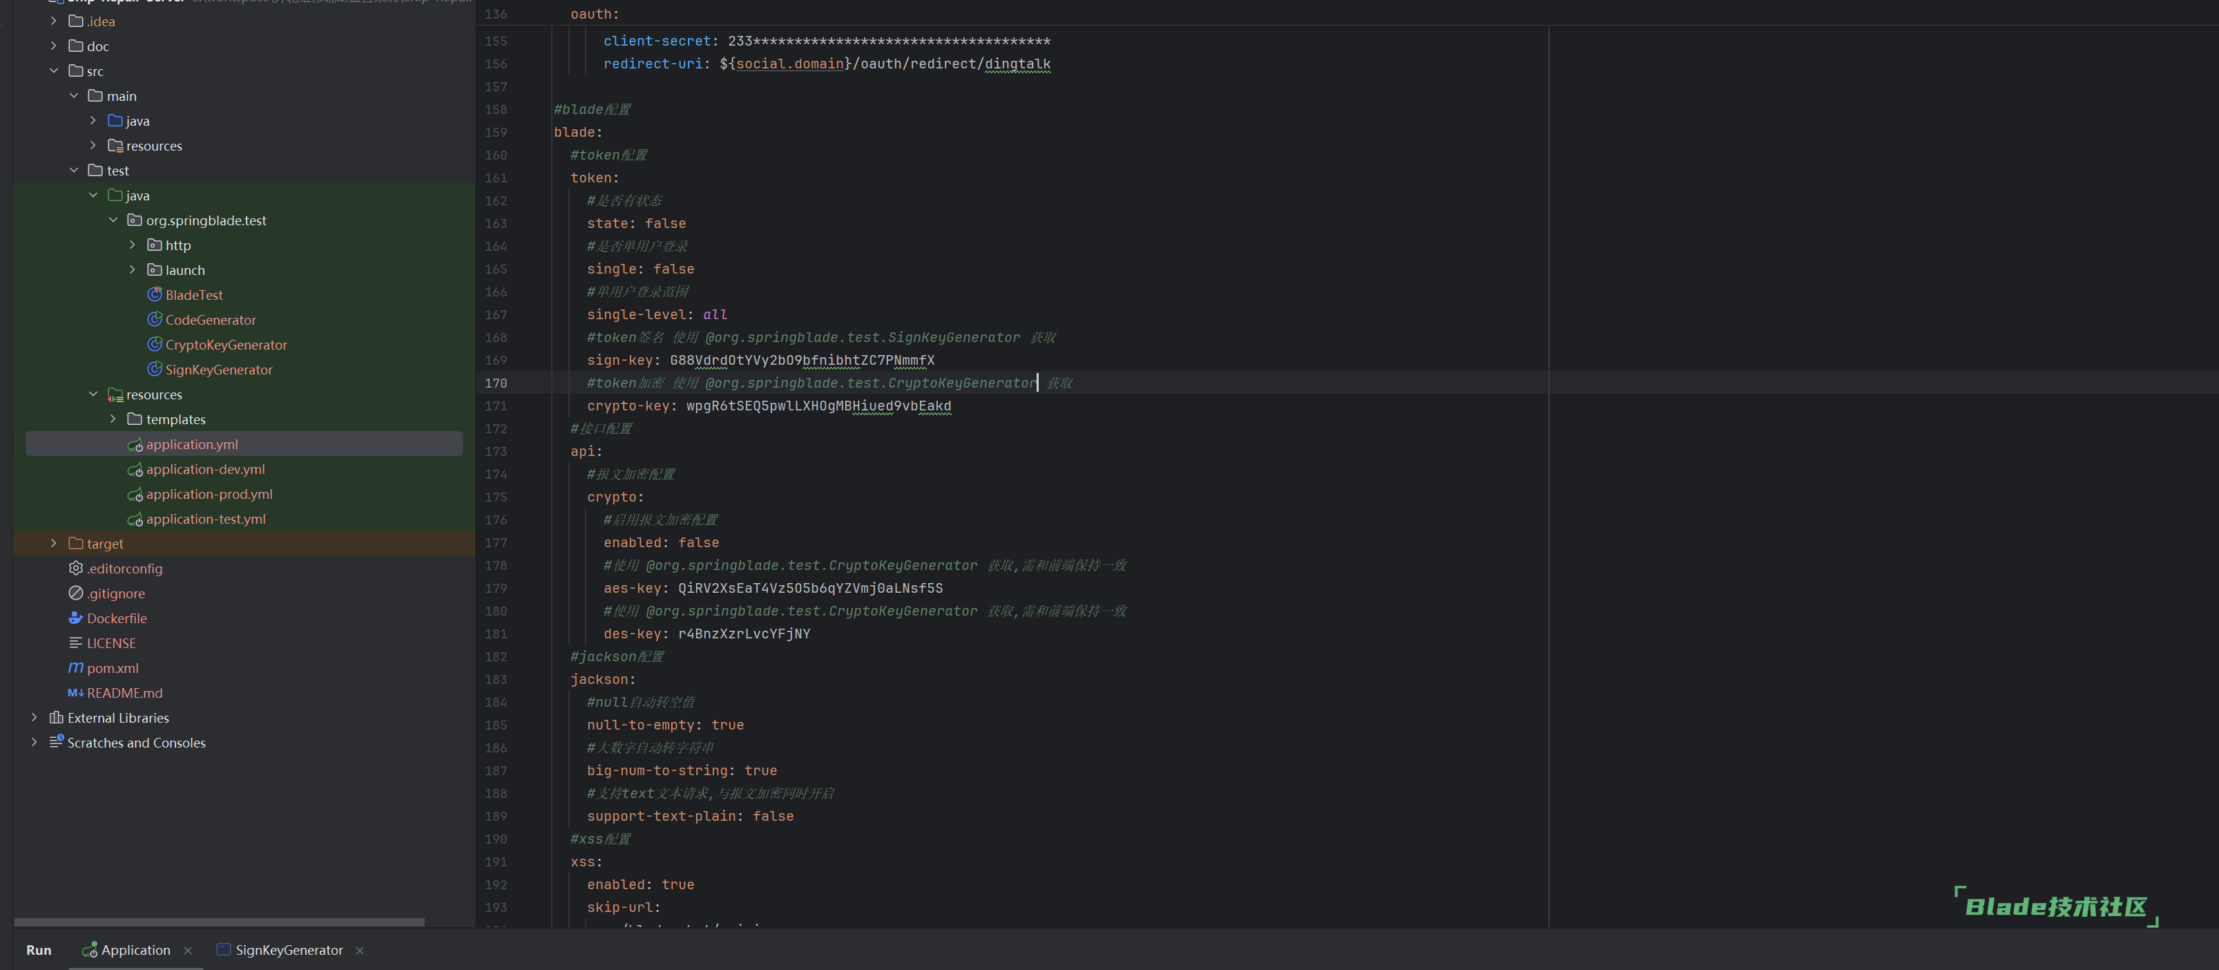
Task: Expand the target folder
Action: point(53,543)
